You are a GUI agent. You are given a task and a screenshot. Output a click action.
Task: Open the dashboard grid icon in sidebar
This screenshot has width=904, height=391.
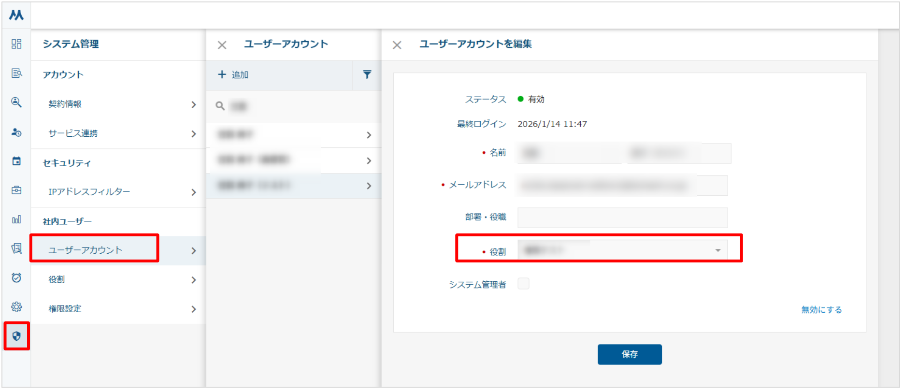[16, 44]
